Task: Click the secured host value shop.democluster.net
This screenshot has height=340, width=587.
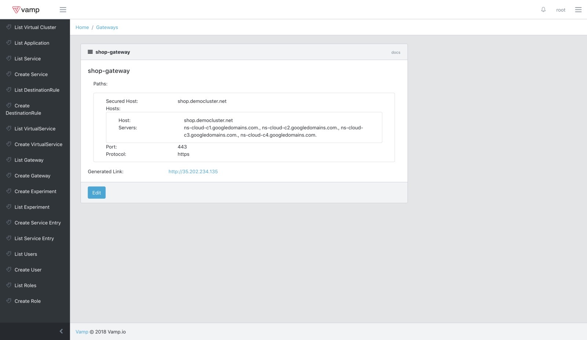Action: click(202, 101)
